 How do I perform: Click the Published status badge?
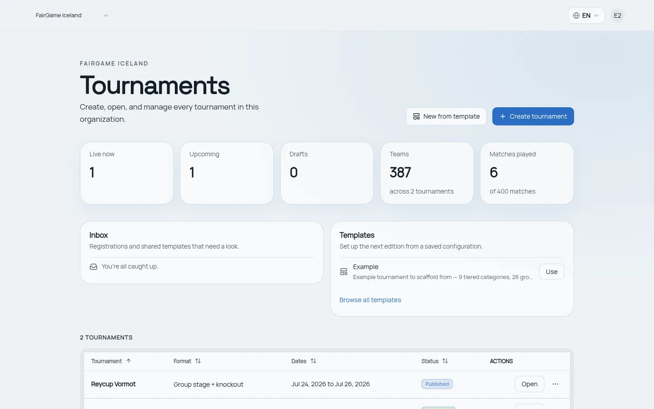point(437,384)
